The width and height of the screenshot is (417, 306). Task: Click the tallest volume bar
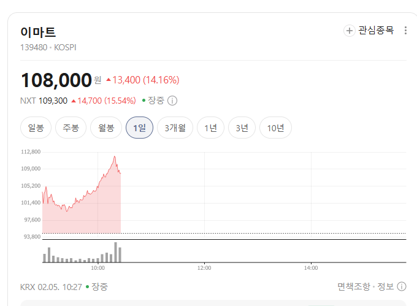(x=115, y=252)
